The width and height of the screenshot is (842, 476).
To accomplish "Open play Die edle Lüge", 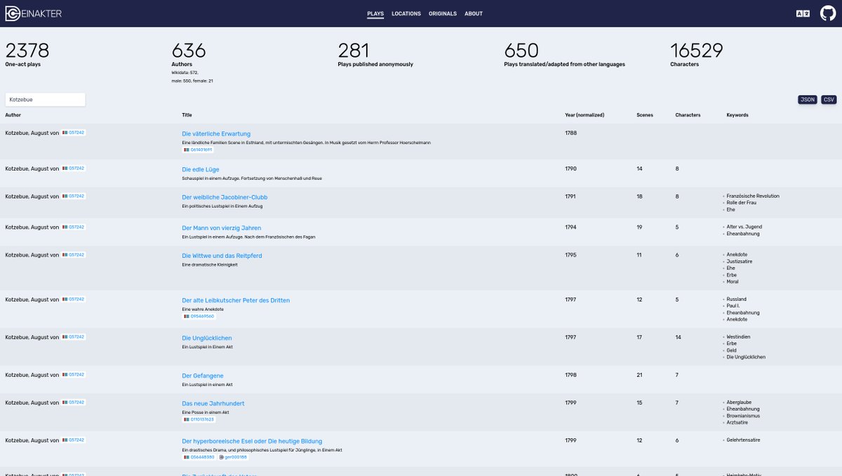I will [202, 169].
